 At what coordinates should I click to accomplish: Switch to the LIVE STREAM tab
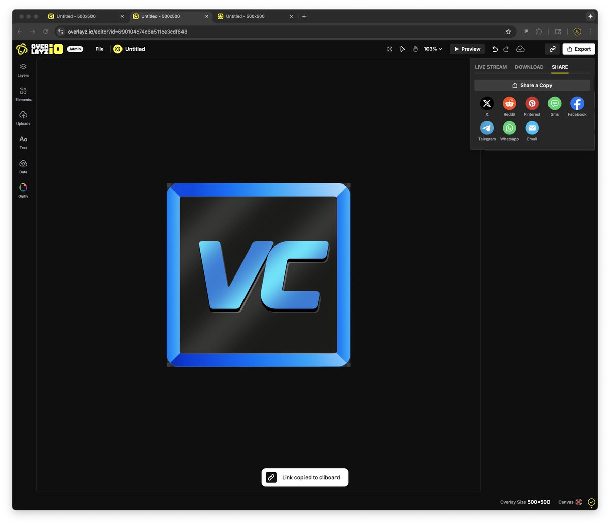[491, 67]
